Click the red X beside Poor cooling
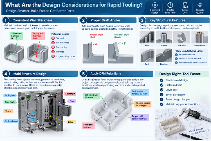211x141 pixels. (53, 47)
